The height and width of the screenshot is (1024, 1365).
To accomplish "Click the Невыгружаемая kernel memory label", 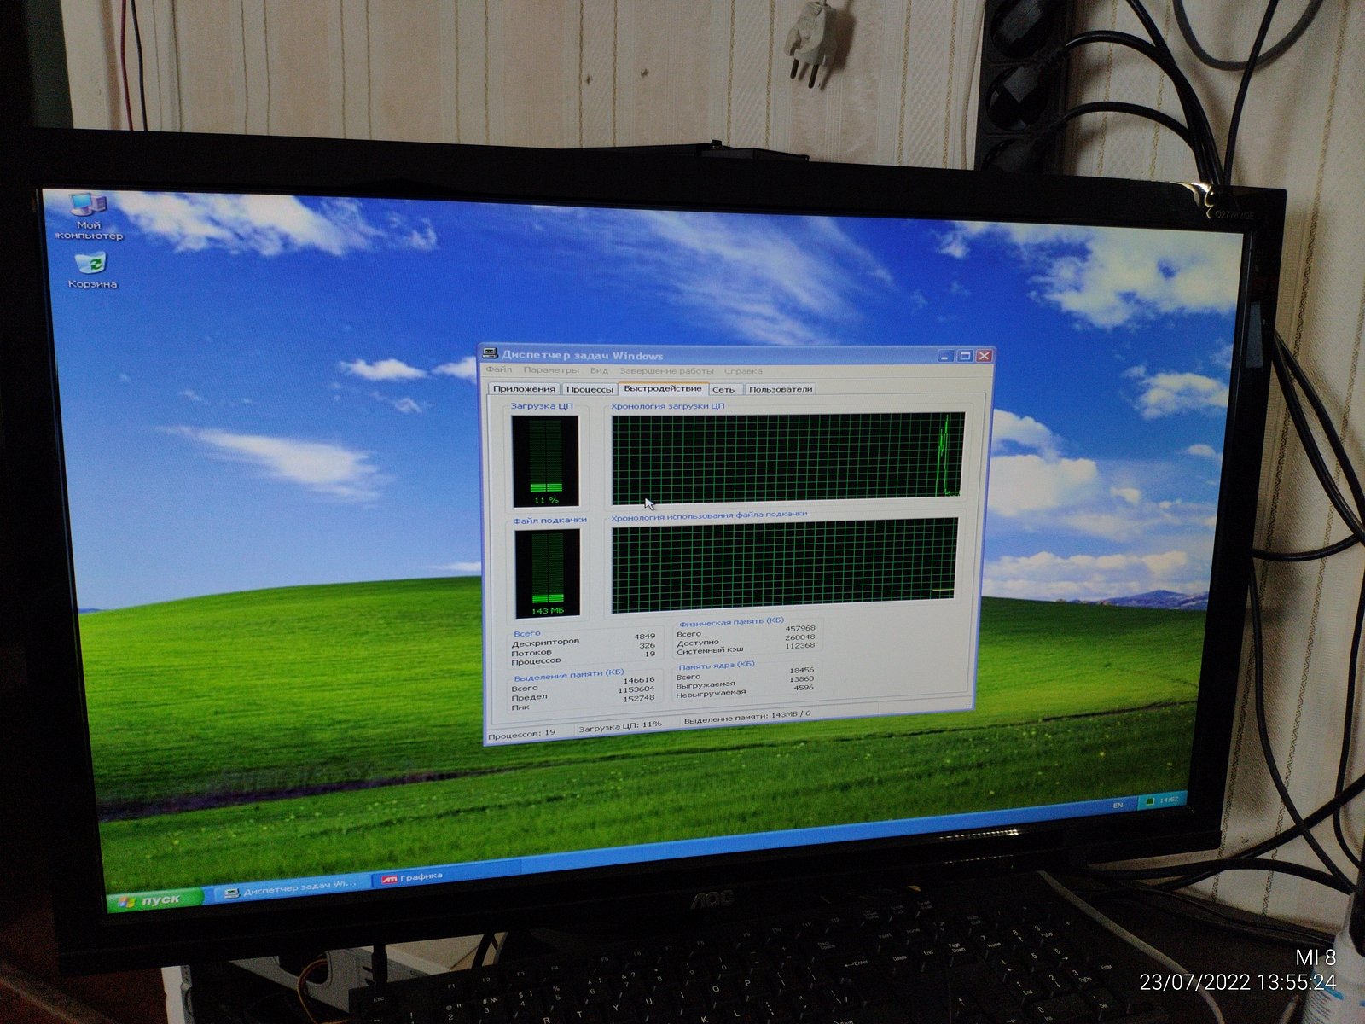I will (x=711, y=693).
